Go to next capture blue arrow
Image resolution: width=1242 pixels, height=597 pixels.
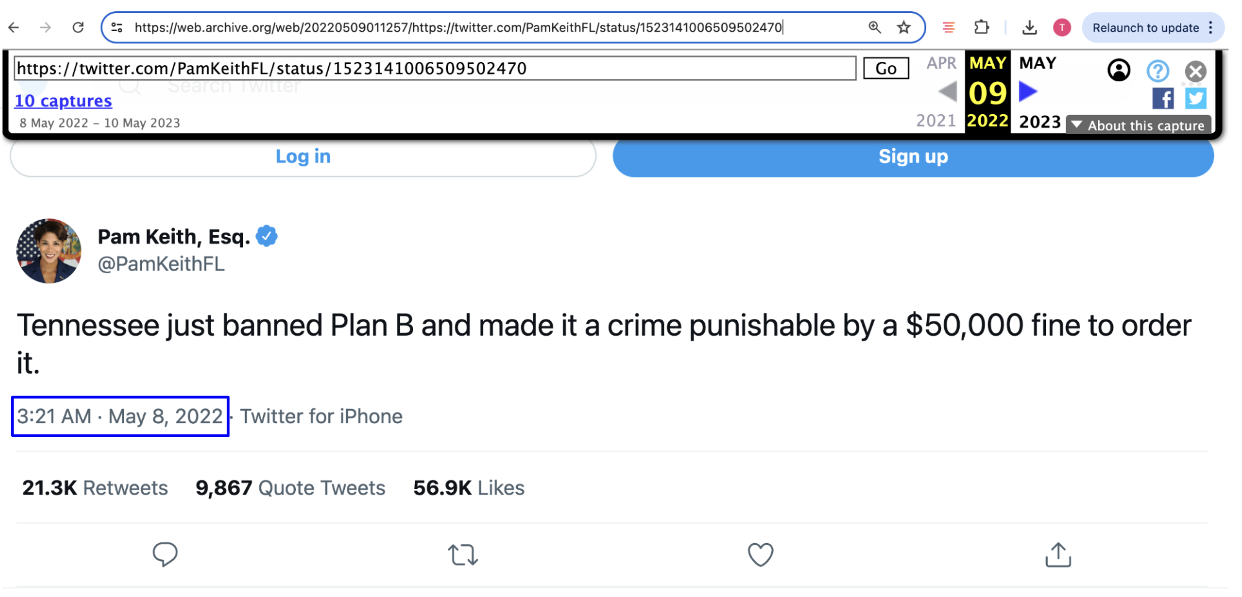1028,92
